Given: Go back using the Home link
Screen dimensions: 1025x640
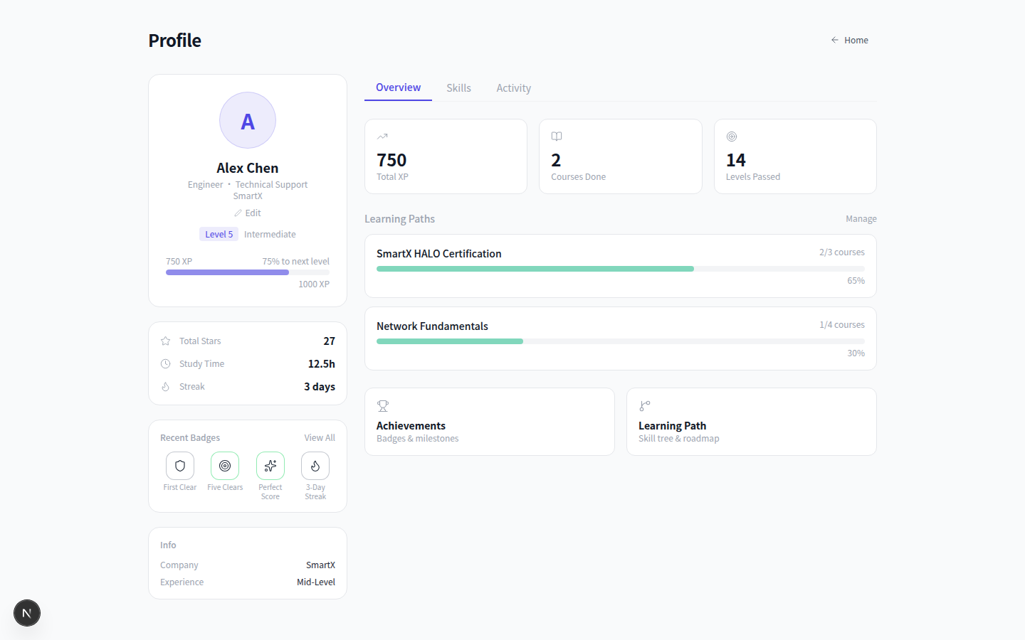Looking at the screenshot, I should (x=850, y=41).
